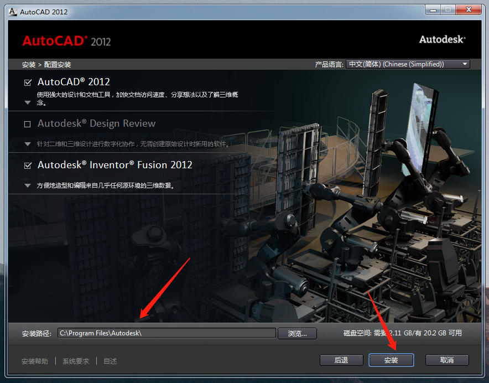489x383 pixels.
Task: Expand Autodesk Design Review details
Action: coord(27,143)
